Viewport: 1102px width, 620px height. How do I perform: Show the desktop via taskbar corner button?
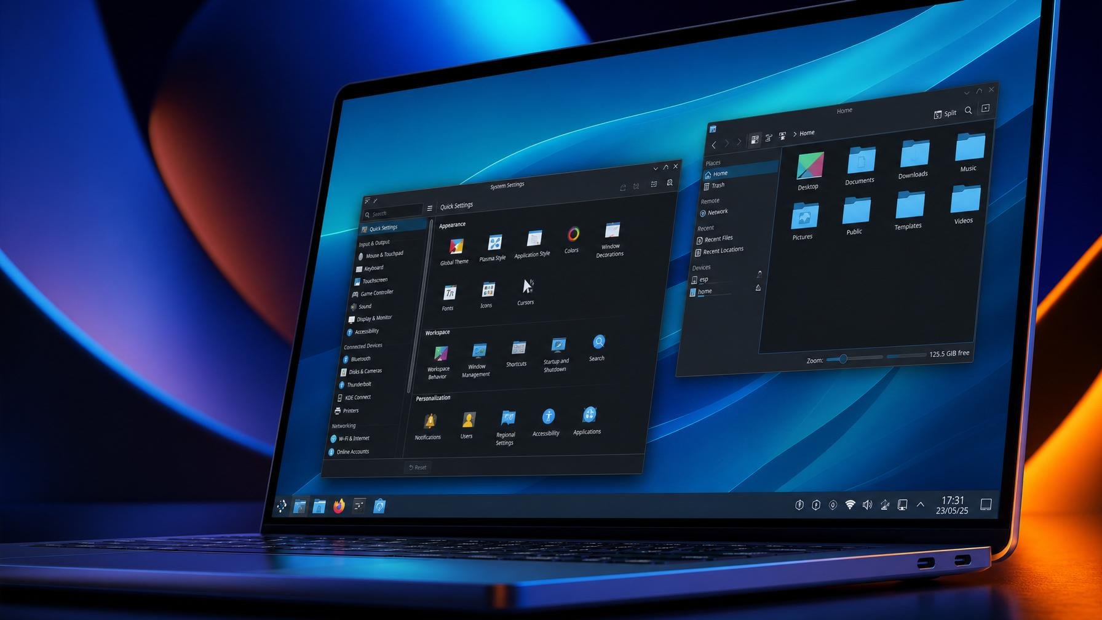pos(986,504)
